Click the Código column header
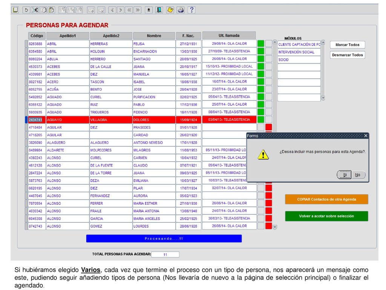This screenshot has height=290, width=386. [x=37, y=36]
